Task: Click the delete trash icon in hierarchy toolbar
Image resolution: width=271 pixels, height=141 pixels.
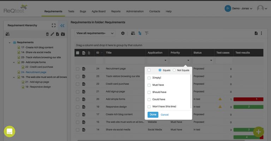Action: click(x=47, y=34)
